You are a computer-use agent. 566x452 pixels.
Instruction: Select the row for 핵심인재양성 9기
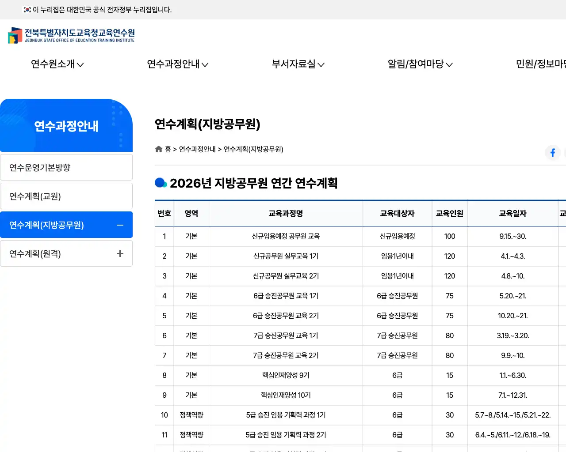[x=286, y=375]
